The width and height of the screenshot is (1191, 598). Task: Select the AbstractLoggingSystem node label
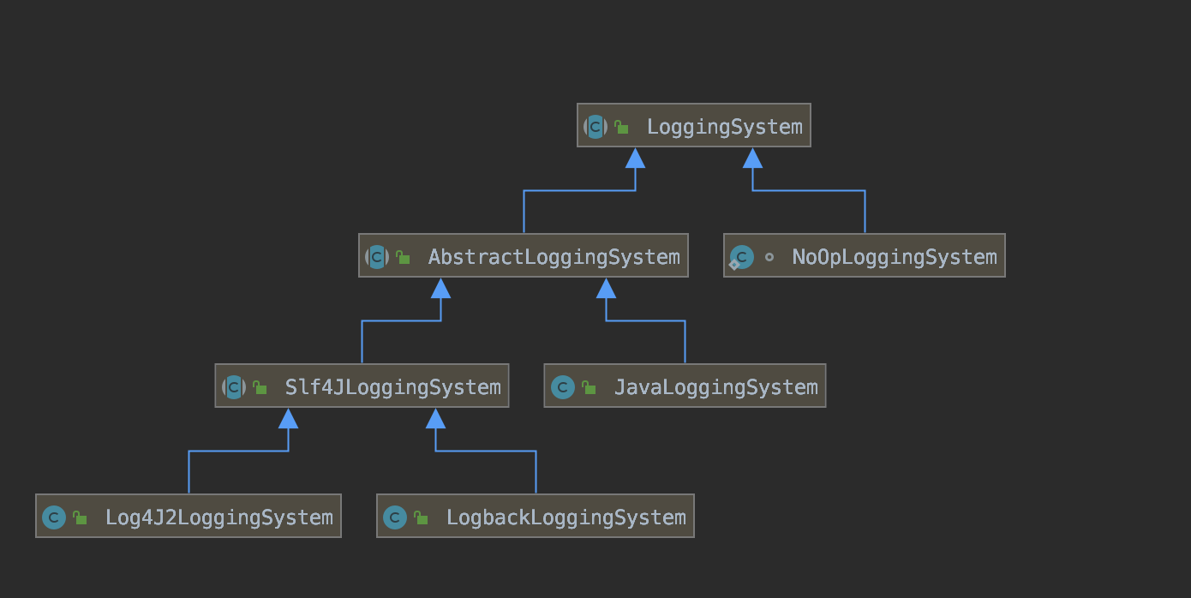(554, 257)
